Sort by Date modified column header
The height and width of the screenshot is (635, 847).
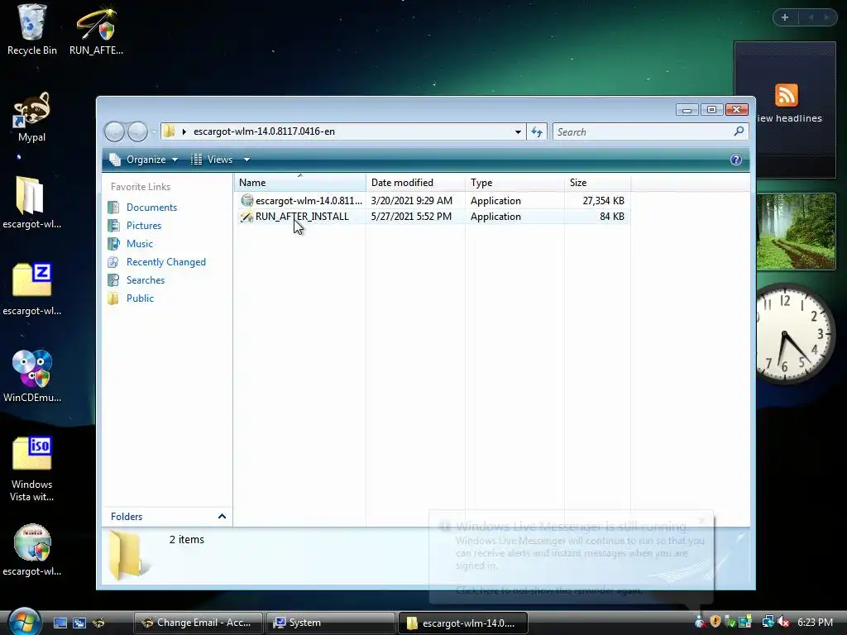415,183
